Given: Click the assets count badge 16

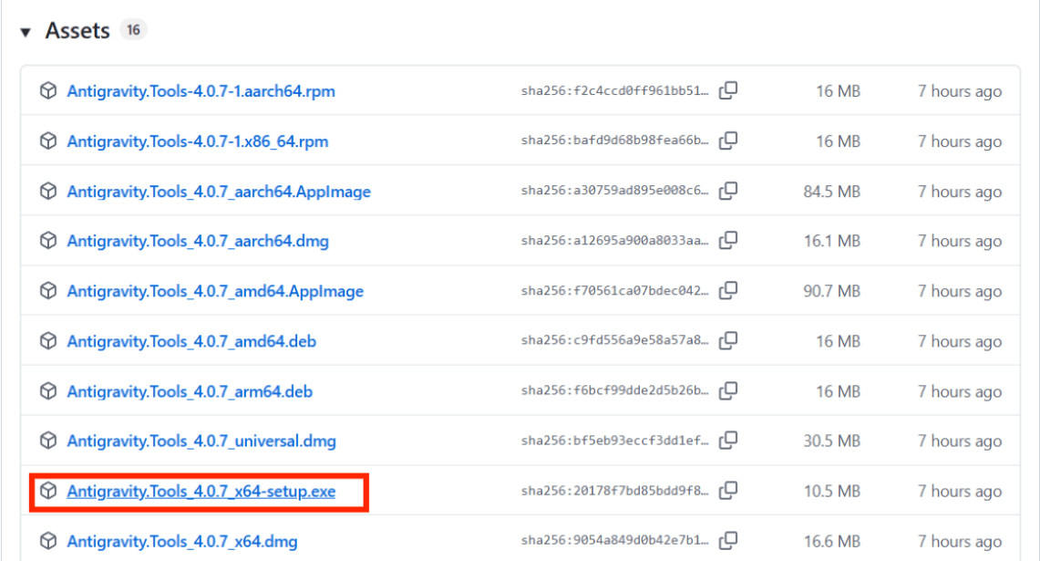Looking at the screenshot, I should click(x=133, y=30).
